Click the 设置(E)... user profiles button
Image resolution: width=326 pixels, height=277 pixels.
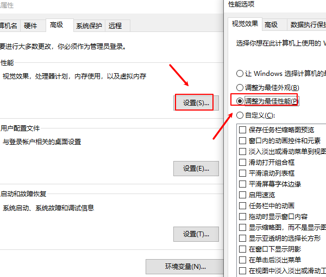[x=196, y=169]
